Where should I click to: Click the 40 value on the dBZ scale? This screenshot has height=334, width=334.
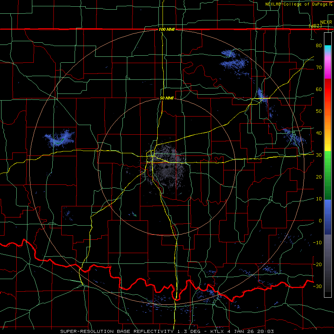click(x=319, y=133)
